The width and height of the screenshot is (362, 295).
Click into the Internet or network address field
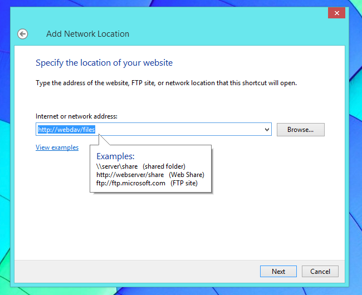154,129
